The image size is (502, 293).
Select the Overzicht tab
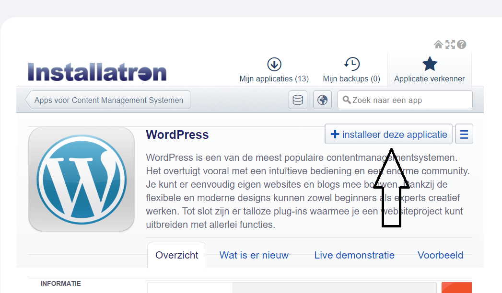tap(177, 255)
